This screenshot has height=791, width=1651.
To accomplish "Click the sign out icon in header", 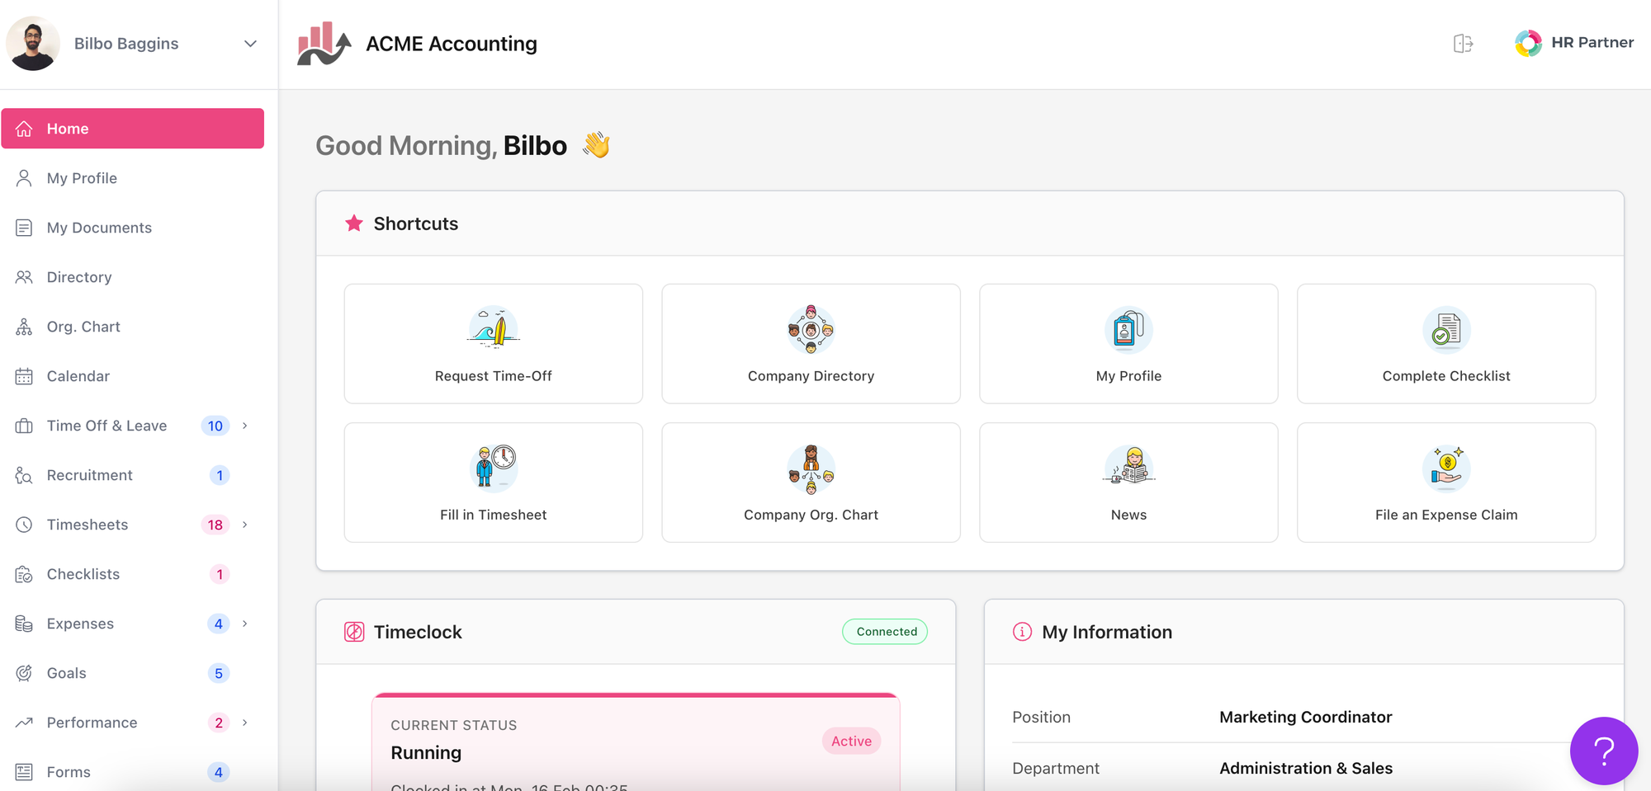I will pos(1463,44).
